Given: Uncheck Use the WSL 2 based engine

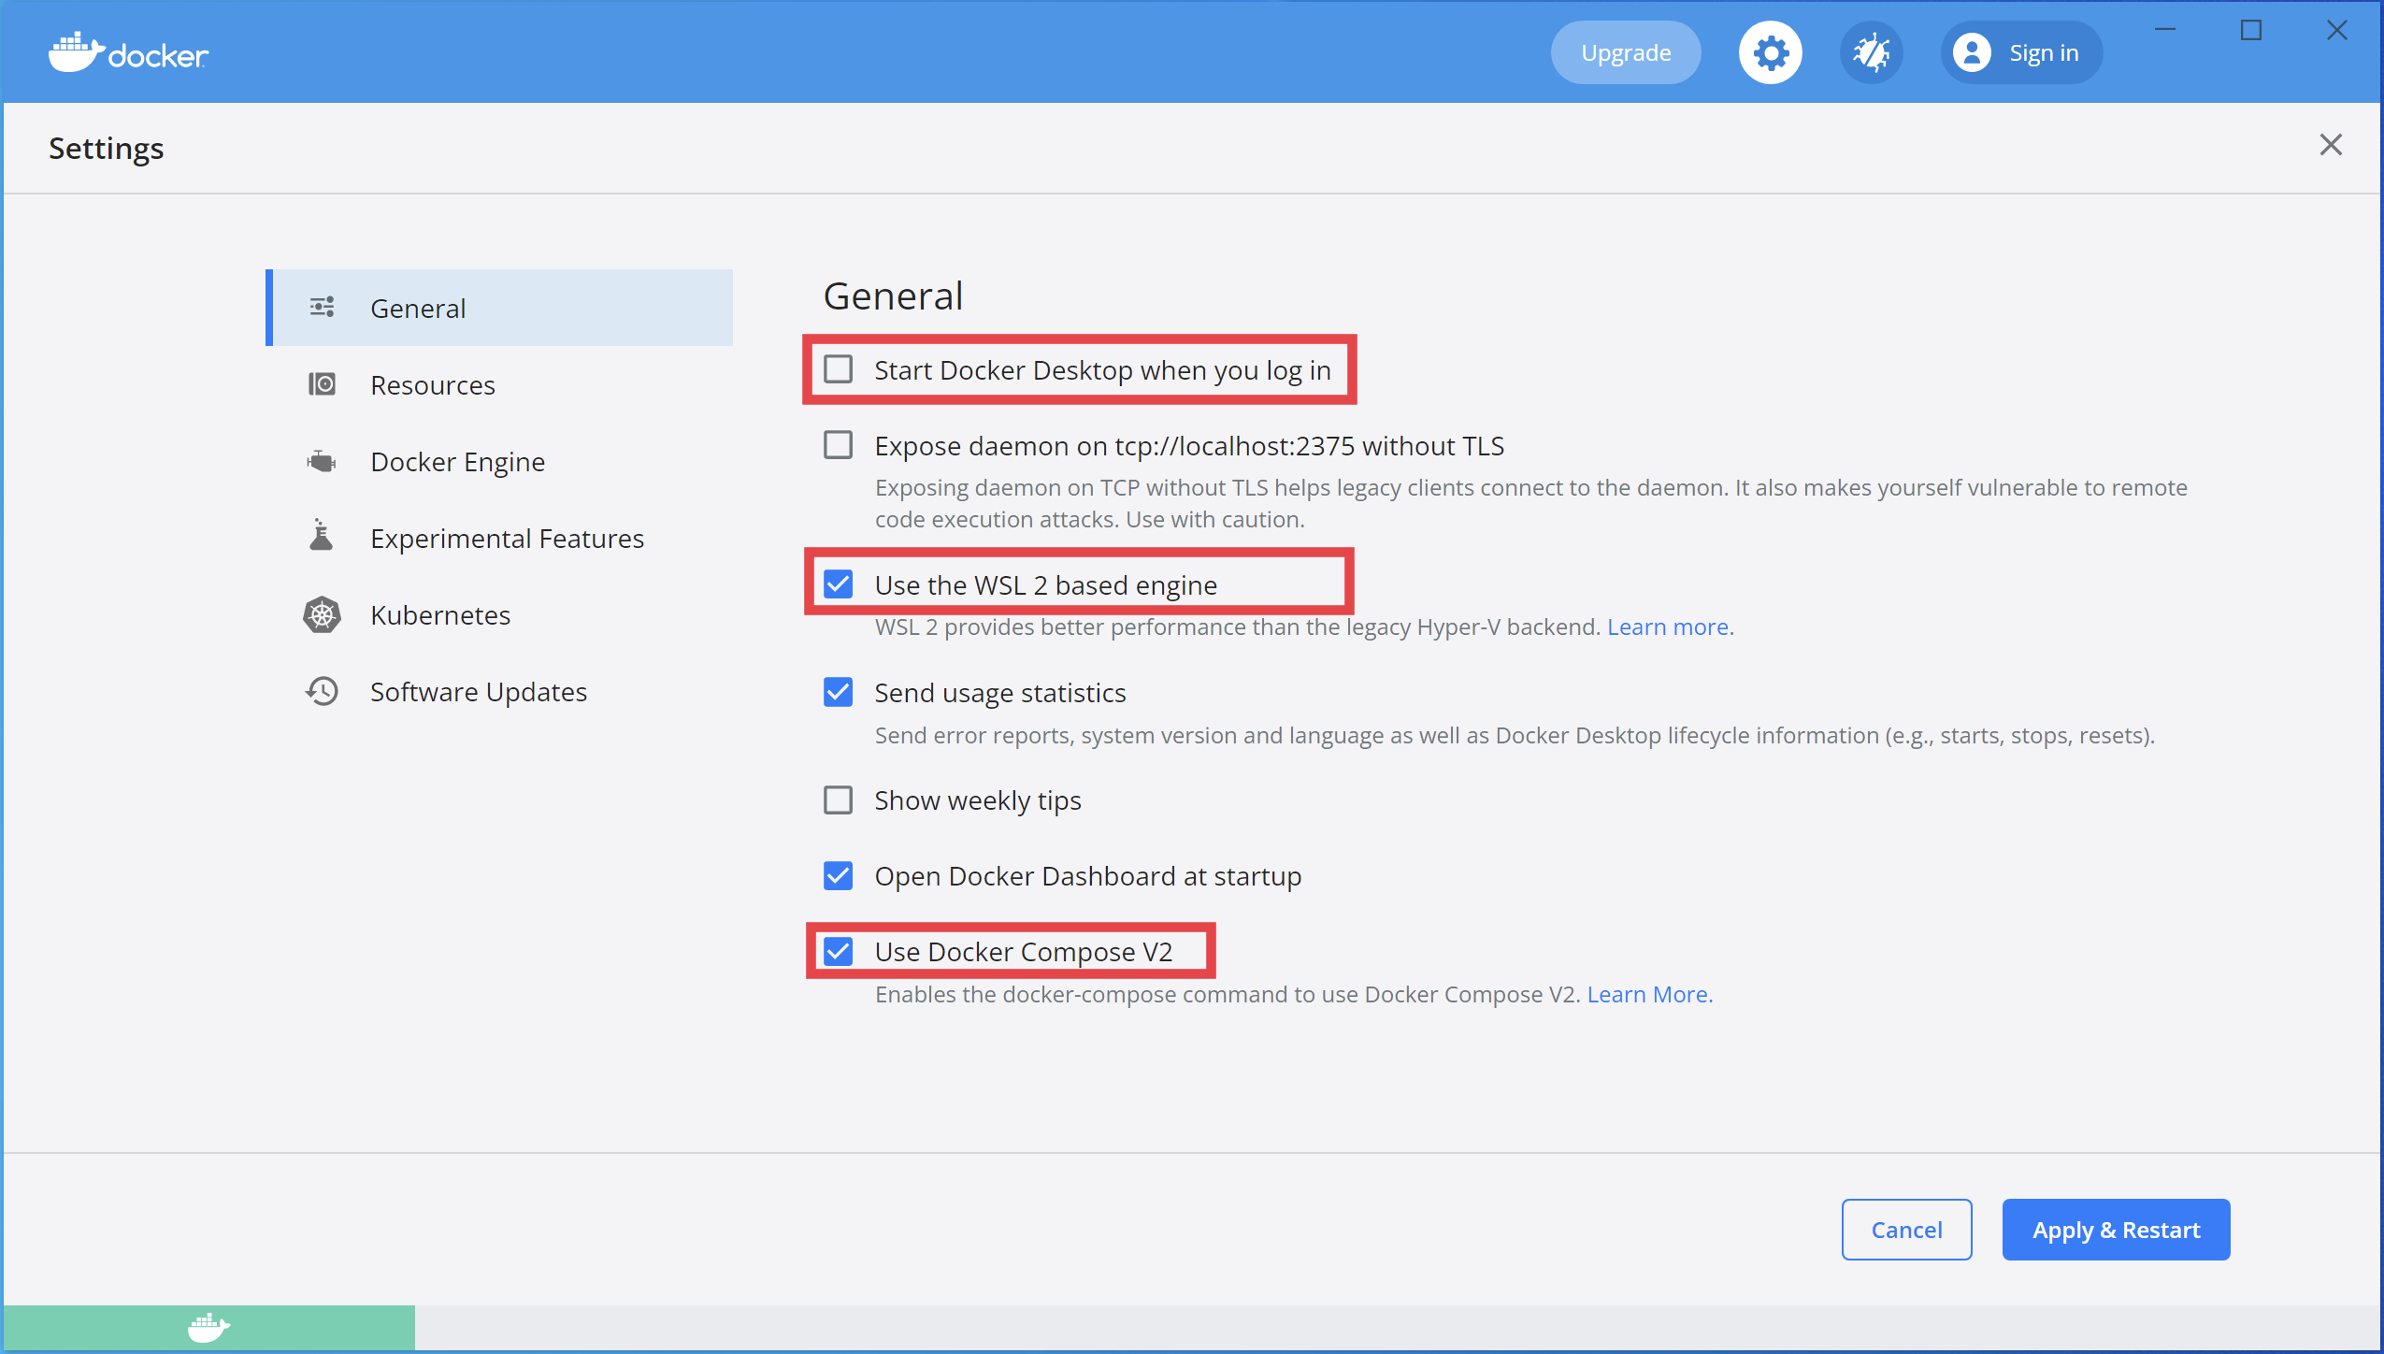Looking at the screenshot, I should (838, 585).
